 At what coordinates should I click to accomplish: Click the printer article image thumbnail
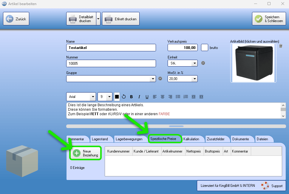[x=253, y=63]
